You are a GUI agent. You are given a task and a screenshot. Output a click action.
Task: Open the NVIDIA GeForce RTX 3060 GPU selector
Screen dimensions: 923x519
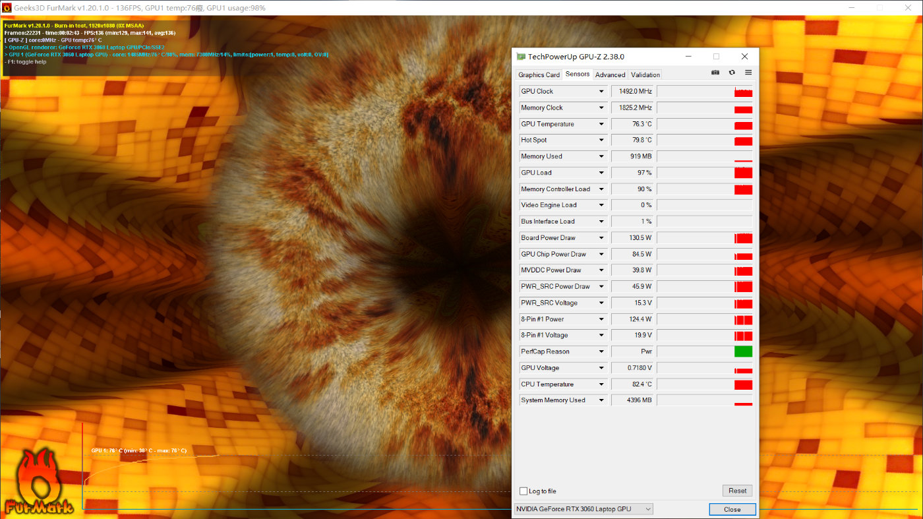[x=583, y=509]
